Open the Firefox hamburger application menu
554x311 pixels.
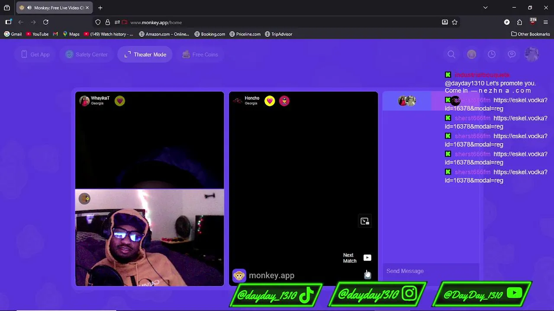click(545, 22)
